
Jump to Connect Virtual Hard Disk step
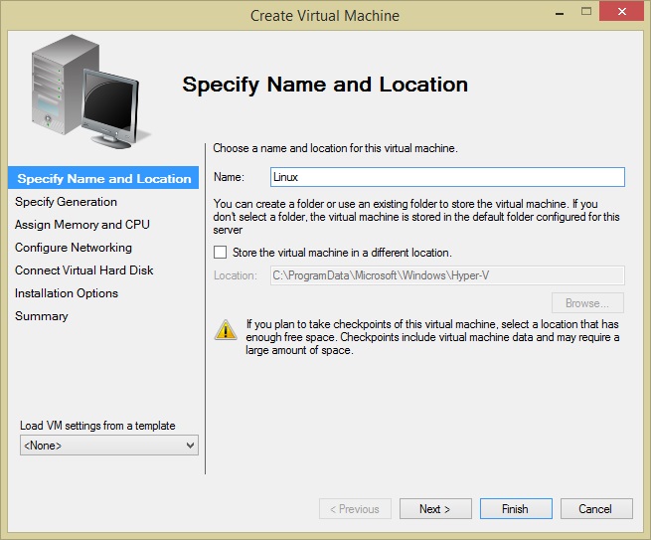(84, 270)
